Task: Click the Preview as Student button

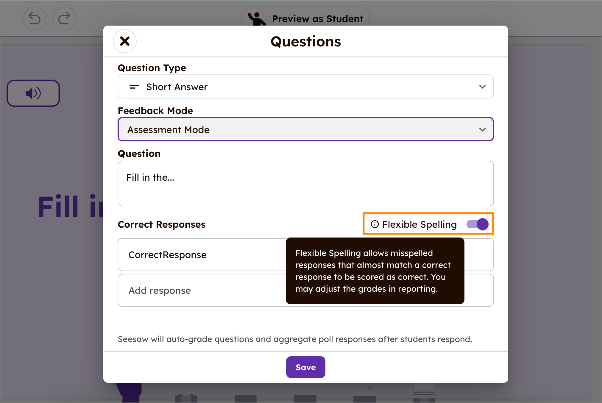Action: coord(305,18)
